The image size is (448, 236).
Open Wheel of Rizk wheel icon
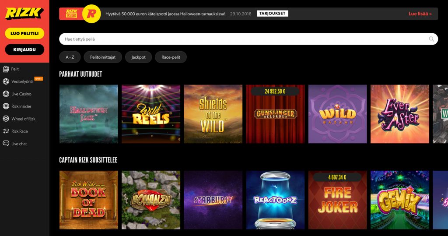click(6, 119)
